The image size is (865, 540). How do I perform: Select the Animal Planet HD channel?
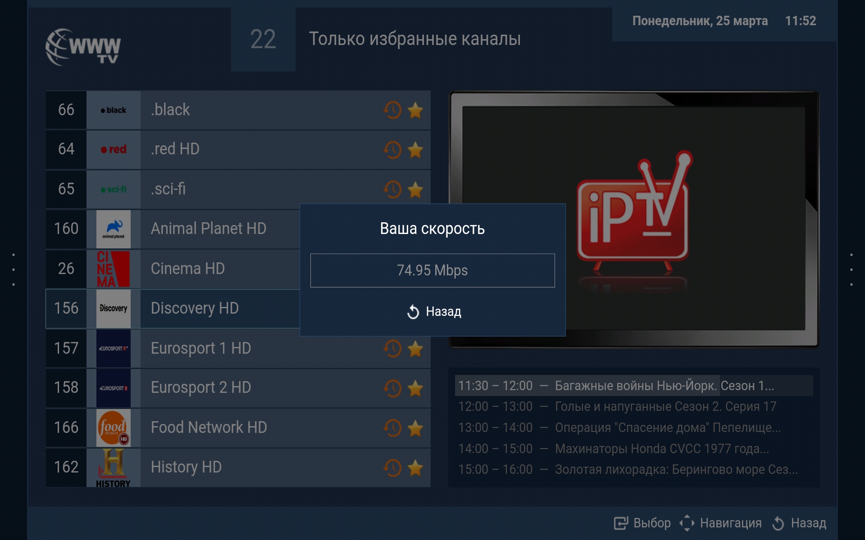pyautogui.click(x=173, y=229)
